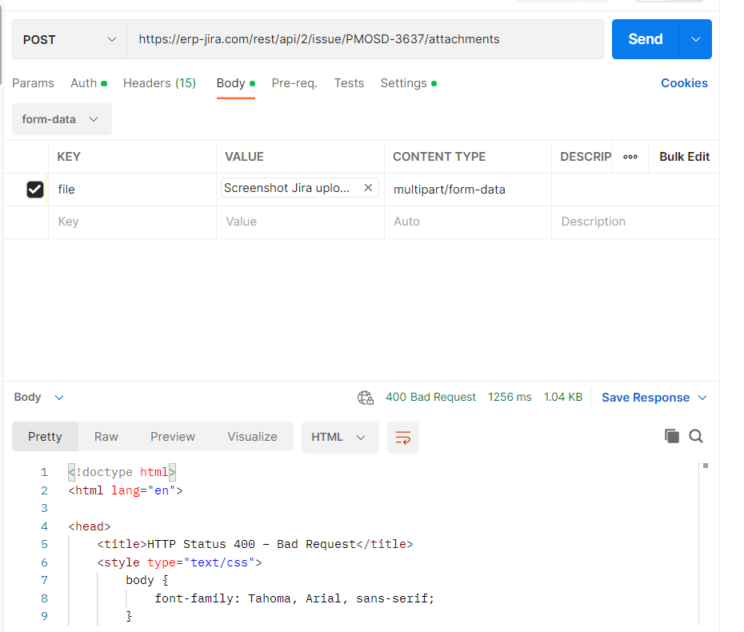
Task: Click Save Response
Action: click(x=646, y=398)
